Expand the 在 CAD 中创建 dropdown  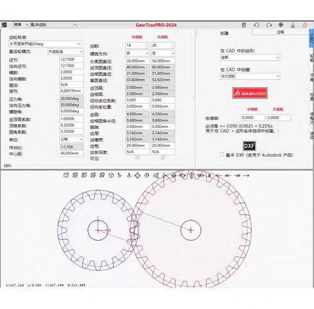(x=250, y=76)
